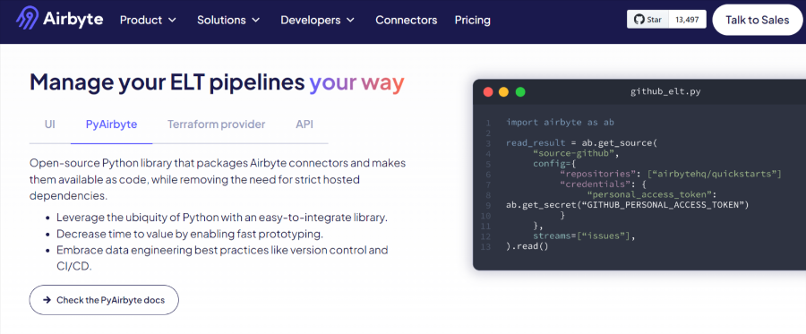Click the streams=["issues"] code line
806x334 pixels.
point(585,236)
